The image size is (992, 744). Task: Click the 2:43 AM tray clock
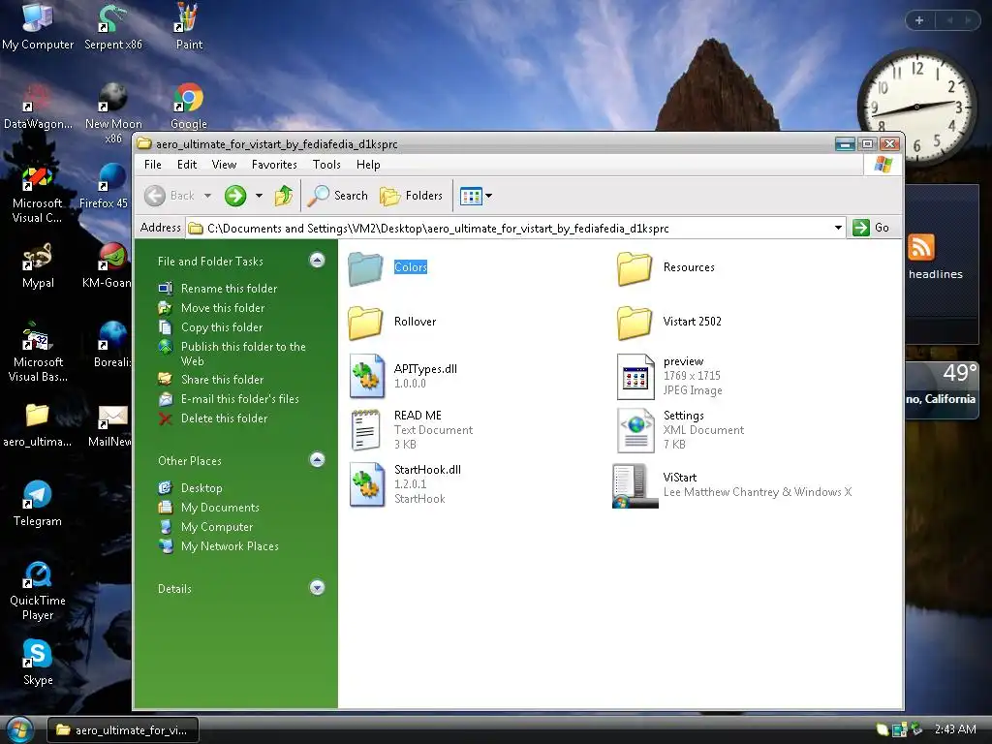coord(954,729)
